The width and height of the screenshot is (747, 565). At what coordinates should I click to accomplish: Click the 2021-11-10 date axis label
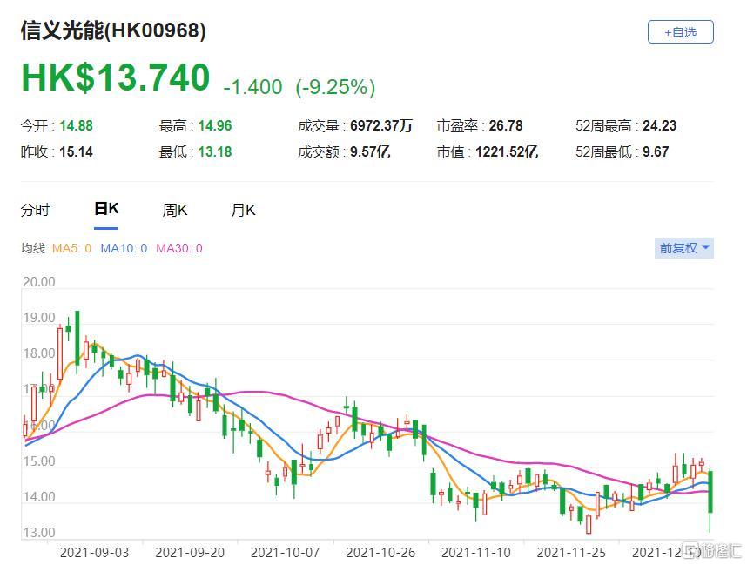[476, 553]
